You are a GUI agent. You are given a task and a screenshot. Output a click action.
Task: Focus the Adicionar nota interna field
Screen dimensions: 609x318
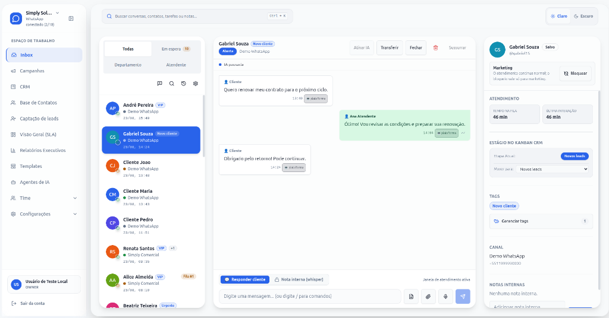(x=527, y=306)
